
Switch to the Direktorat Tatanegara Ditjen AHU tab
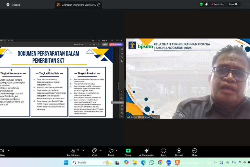coord(78,5)
